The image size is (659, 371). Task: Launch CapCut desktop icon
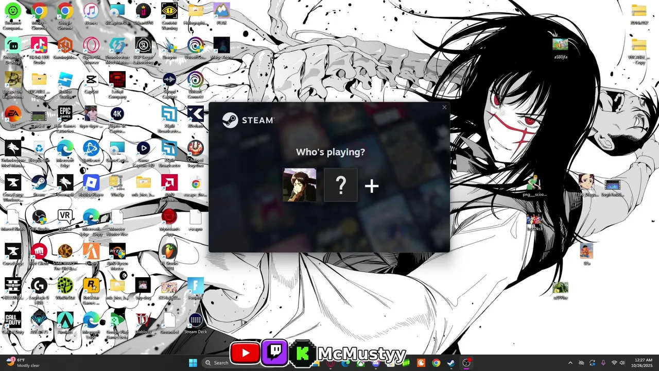pyautogui.click(x=91, y=83)
